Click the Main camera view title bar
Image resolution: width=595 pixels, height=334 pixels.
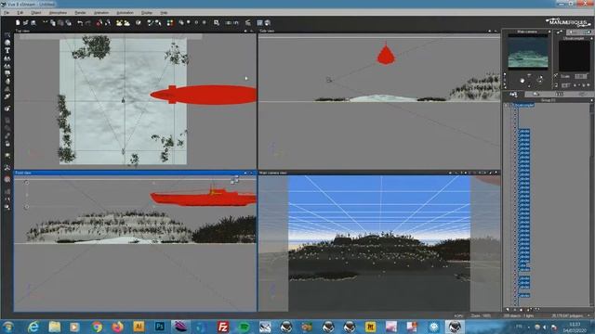(x=379, y=173)
